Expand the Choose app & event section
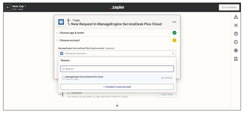The width and height of the screenshot is (247, 113). pyautogui.click(x=117, y=33)
